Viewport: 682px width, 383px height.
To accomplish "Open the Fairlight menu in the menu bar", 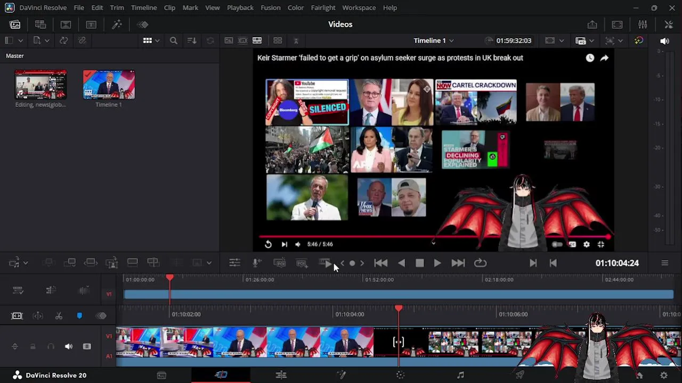I will pos(323,8).
